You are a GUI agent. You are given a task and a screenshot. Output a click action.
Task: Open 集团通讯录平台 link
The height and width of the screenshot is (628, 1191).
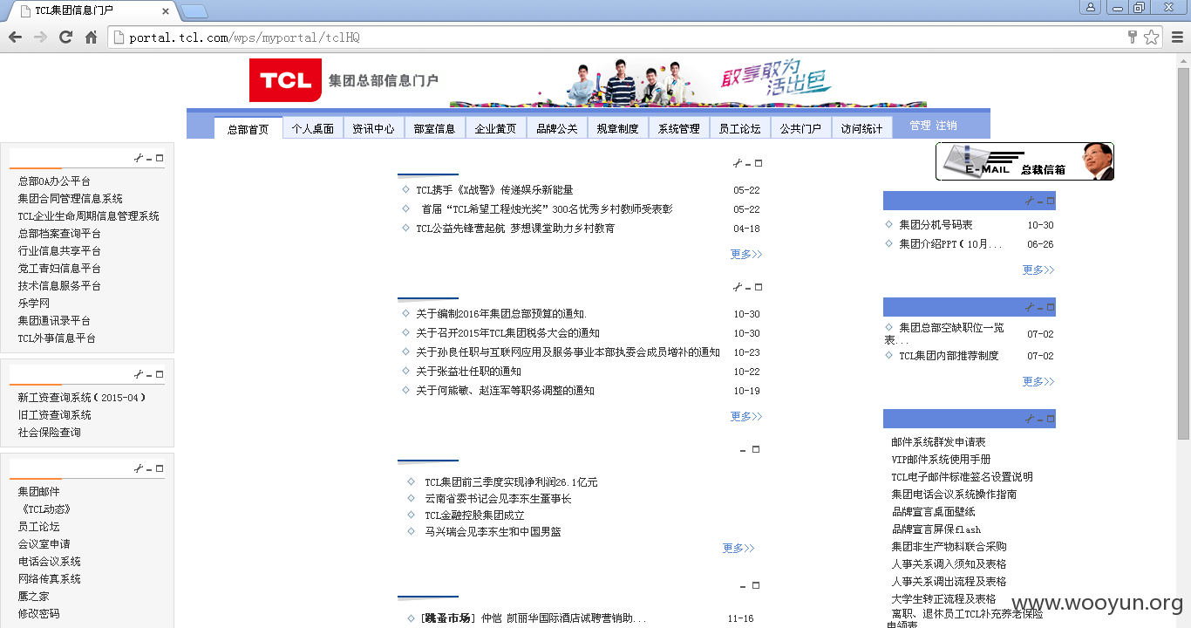coord(54,321)
